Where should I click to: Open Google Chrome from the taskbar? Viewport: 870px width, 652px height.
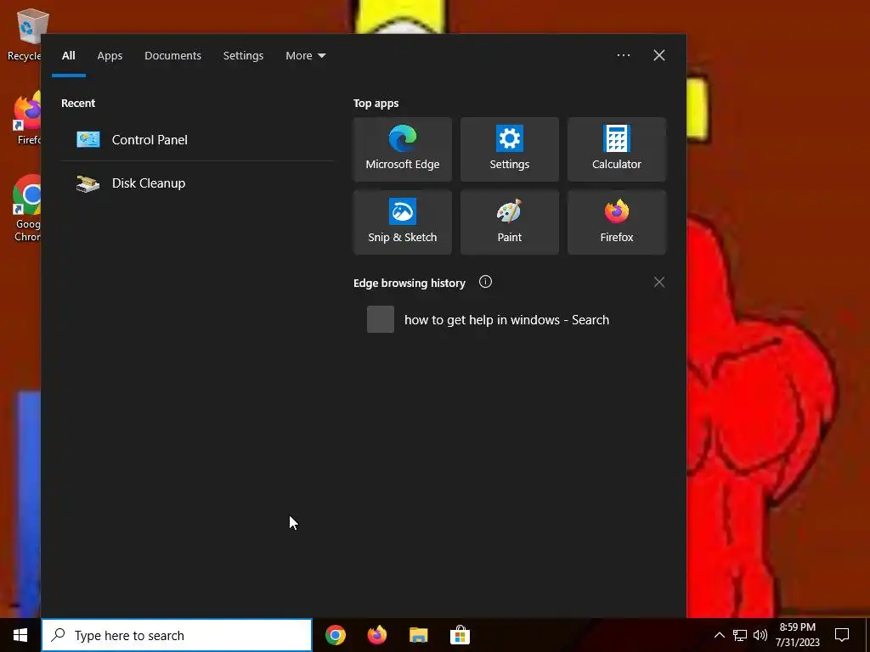click(335, 635)
